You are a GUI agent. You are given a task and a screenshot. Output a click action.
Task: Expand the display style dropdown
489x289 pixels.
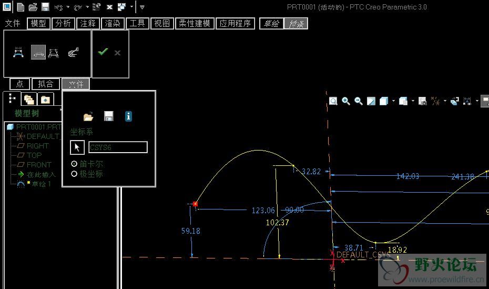coord(393,101)
